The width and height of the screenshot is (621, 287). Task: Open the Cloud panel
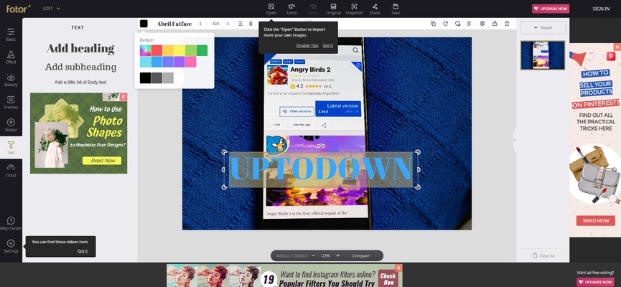(x=11, y=170)
